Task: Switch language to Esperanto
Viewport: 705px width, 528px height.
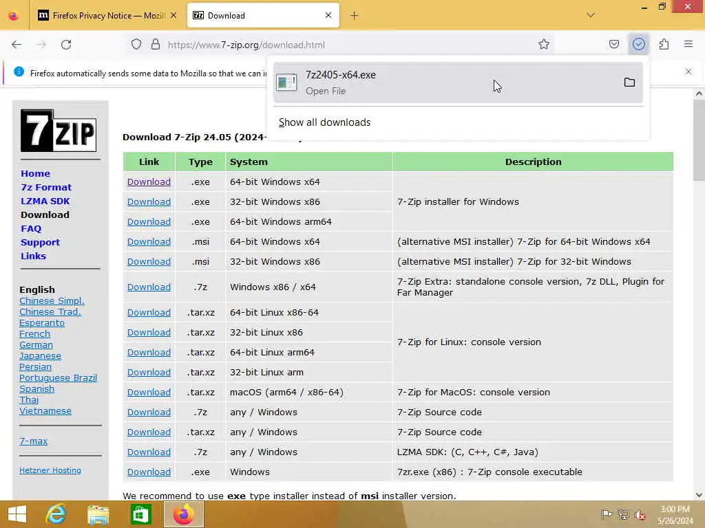Action: (42, 323)
